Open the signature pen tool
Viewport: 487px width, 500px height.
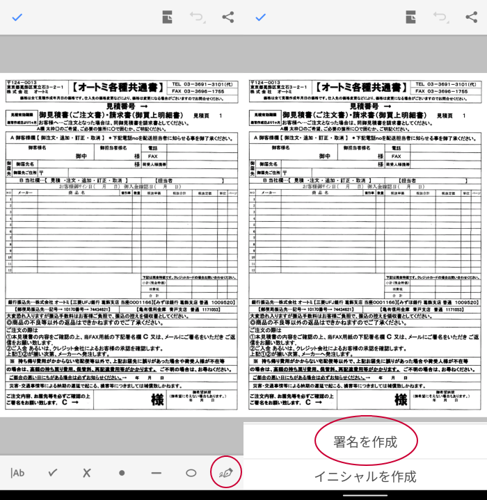[226, 473]
